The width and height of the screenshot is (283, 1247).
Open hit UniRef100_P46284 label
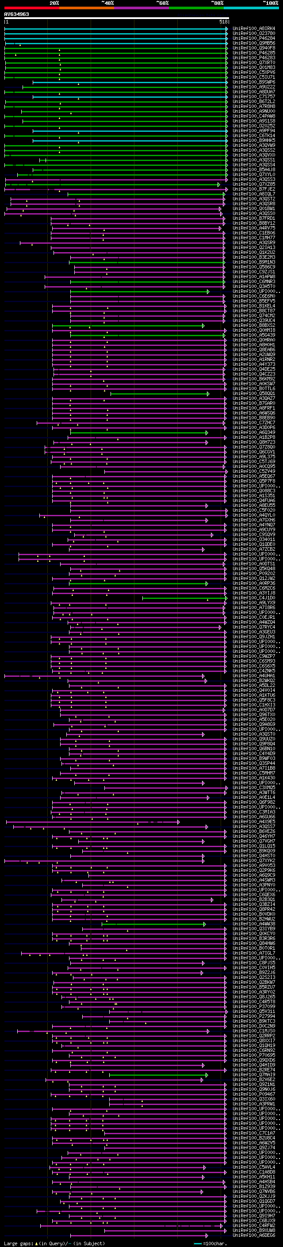click(254, 38)
